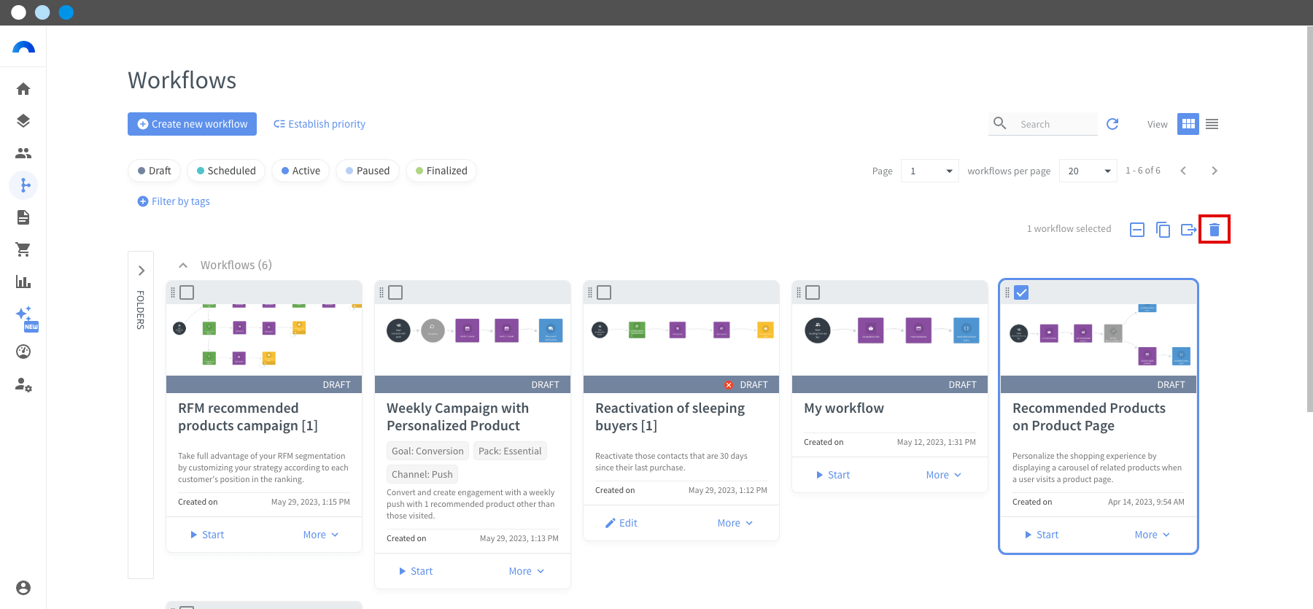Check the RFM recommended products campaign checkbox

(x=187, y=292)
